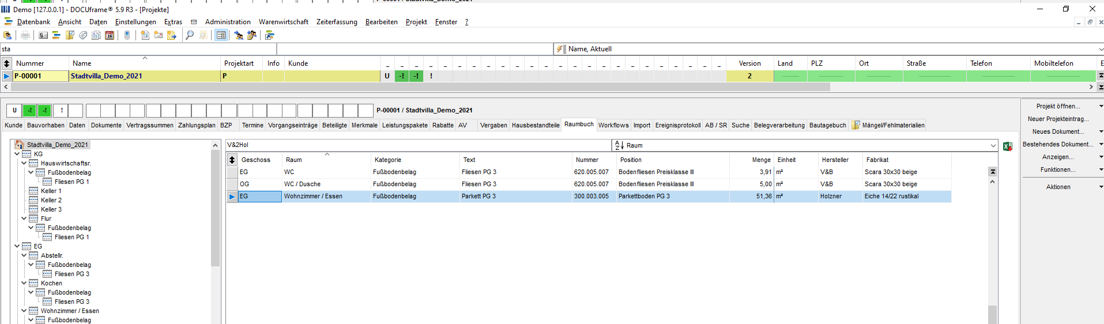Click the room table vertical scrollbar thumb
This screenshot has height=324, width=1104.
pyautogui.click(x=992, y=314)
